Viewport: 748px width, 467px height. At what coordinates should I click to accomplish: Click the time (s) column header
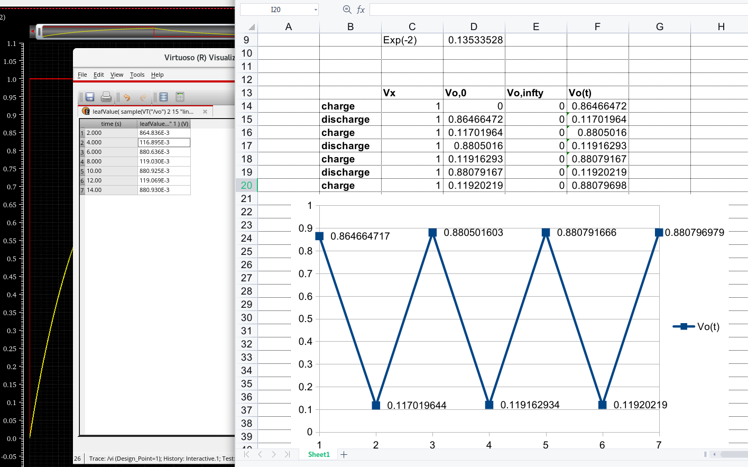(111, 124)
